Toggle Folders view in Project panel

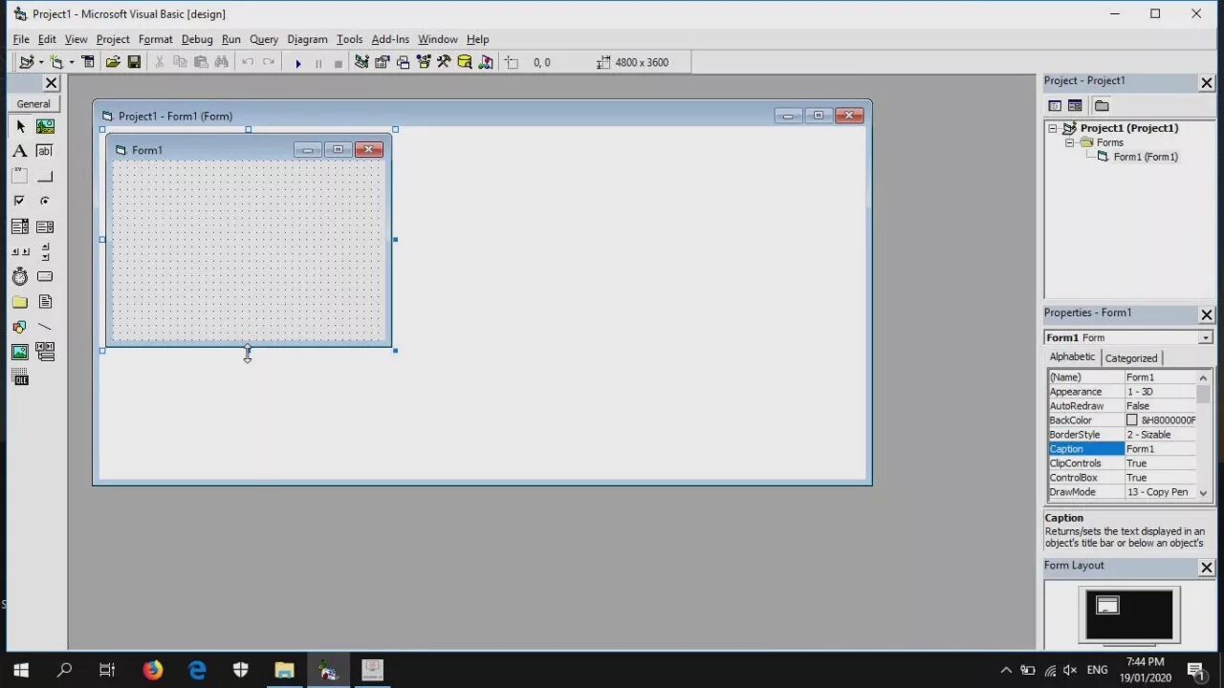pos(1102,106)
